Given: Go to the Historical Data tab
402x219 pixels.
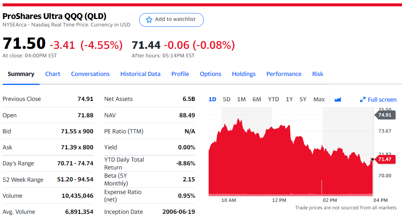Looking at the screenshot, I should coord(140,74).
